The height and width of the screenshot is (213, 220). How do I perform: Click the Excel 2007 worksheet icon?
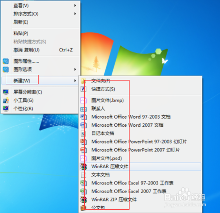click(83, 191)
